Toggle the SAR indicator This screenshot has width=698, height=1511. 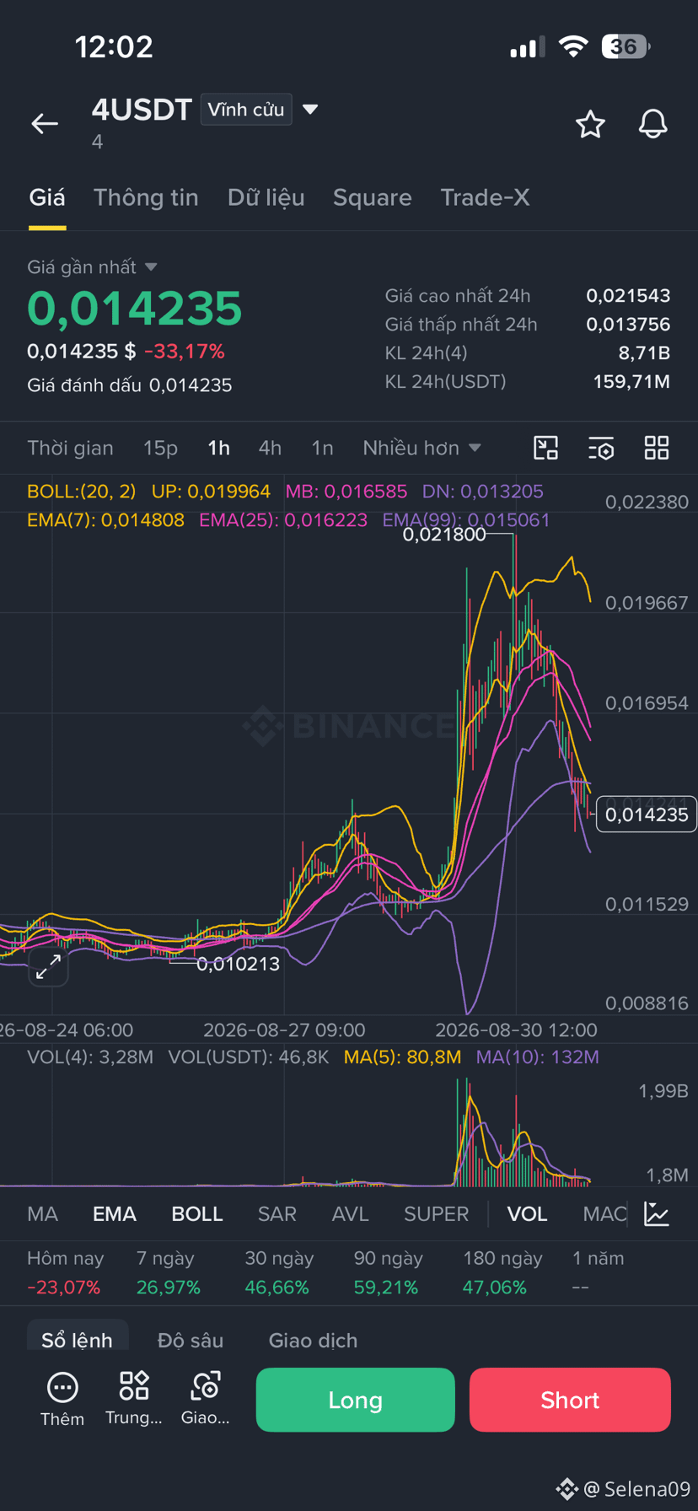(277, 1213)
